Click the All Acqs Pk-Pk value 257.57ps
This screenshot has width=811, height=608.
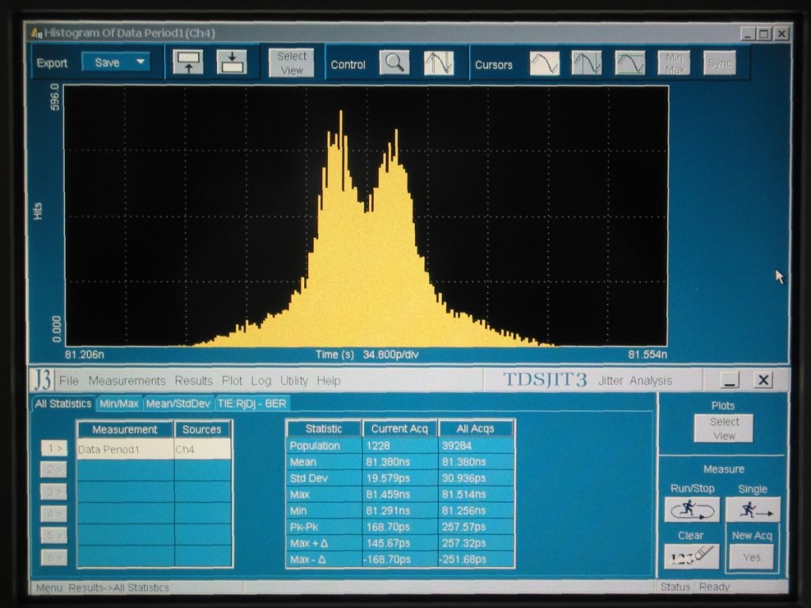tap(476, 526)
